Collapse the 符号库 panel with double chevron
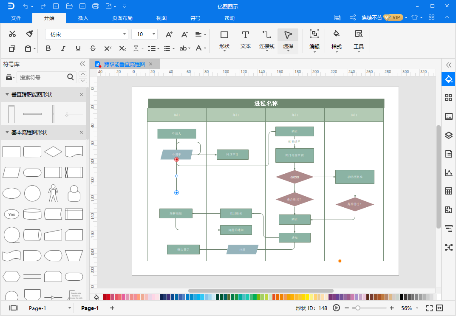 tap(82, 64)
